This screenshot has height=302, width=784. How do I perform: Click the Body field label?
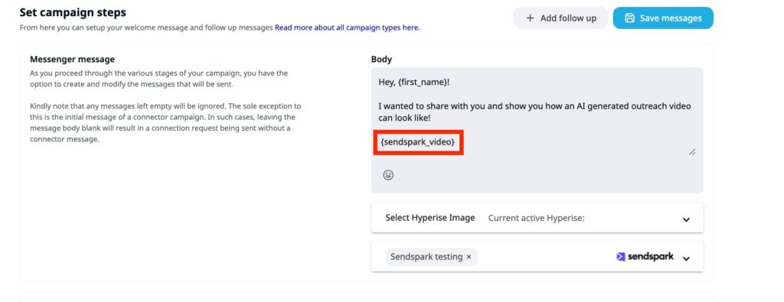pos(381,60)
